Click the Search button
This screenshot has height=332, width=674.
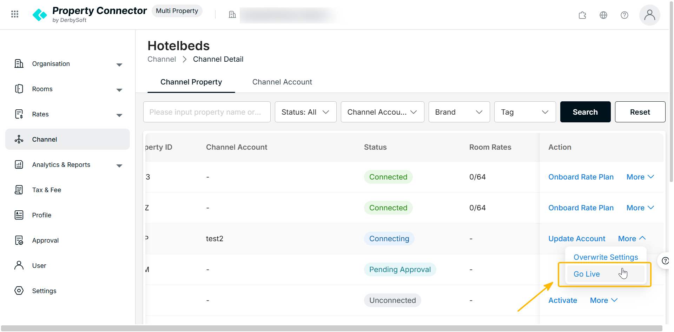click(x=585, y=112)
